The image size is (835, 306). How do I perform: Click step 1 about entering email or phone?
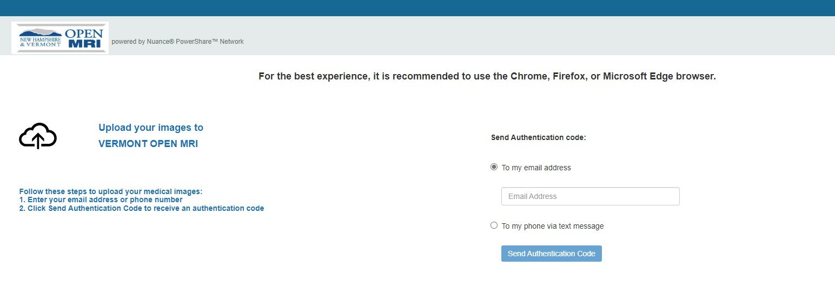[101, 199]
